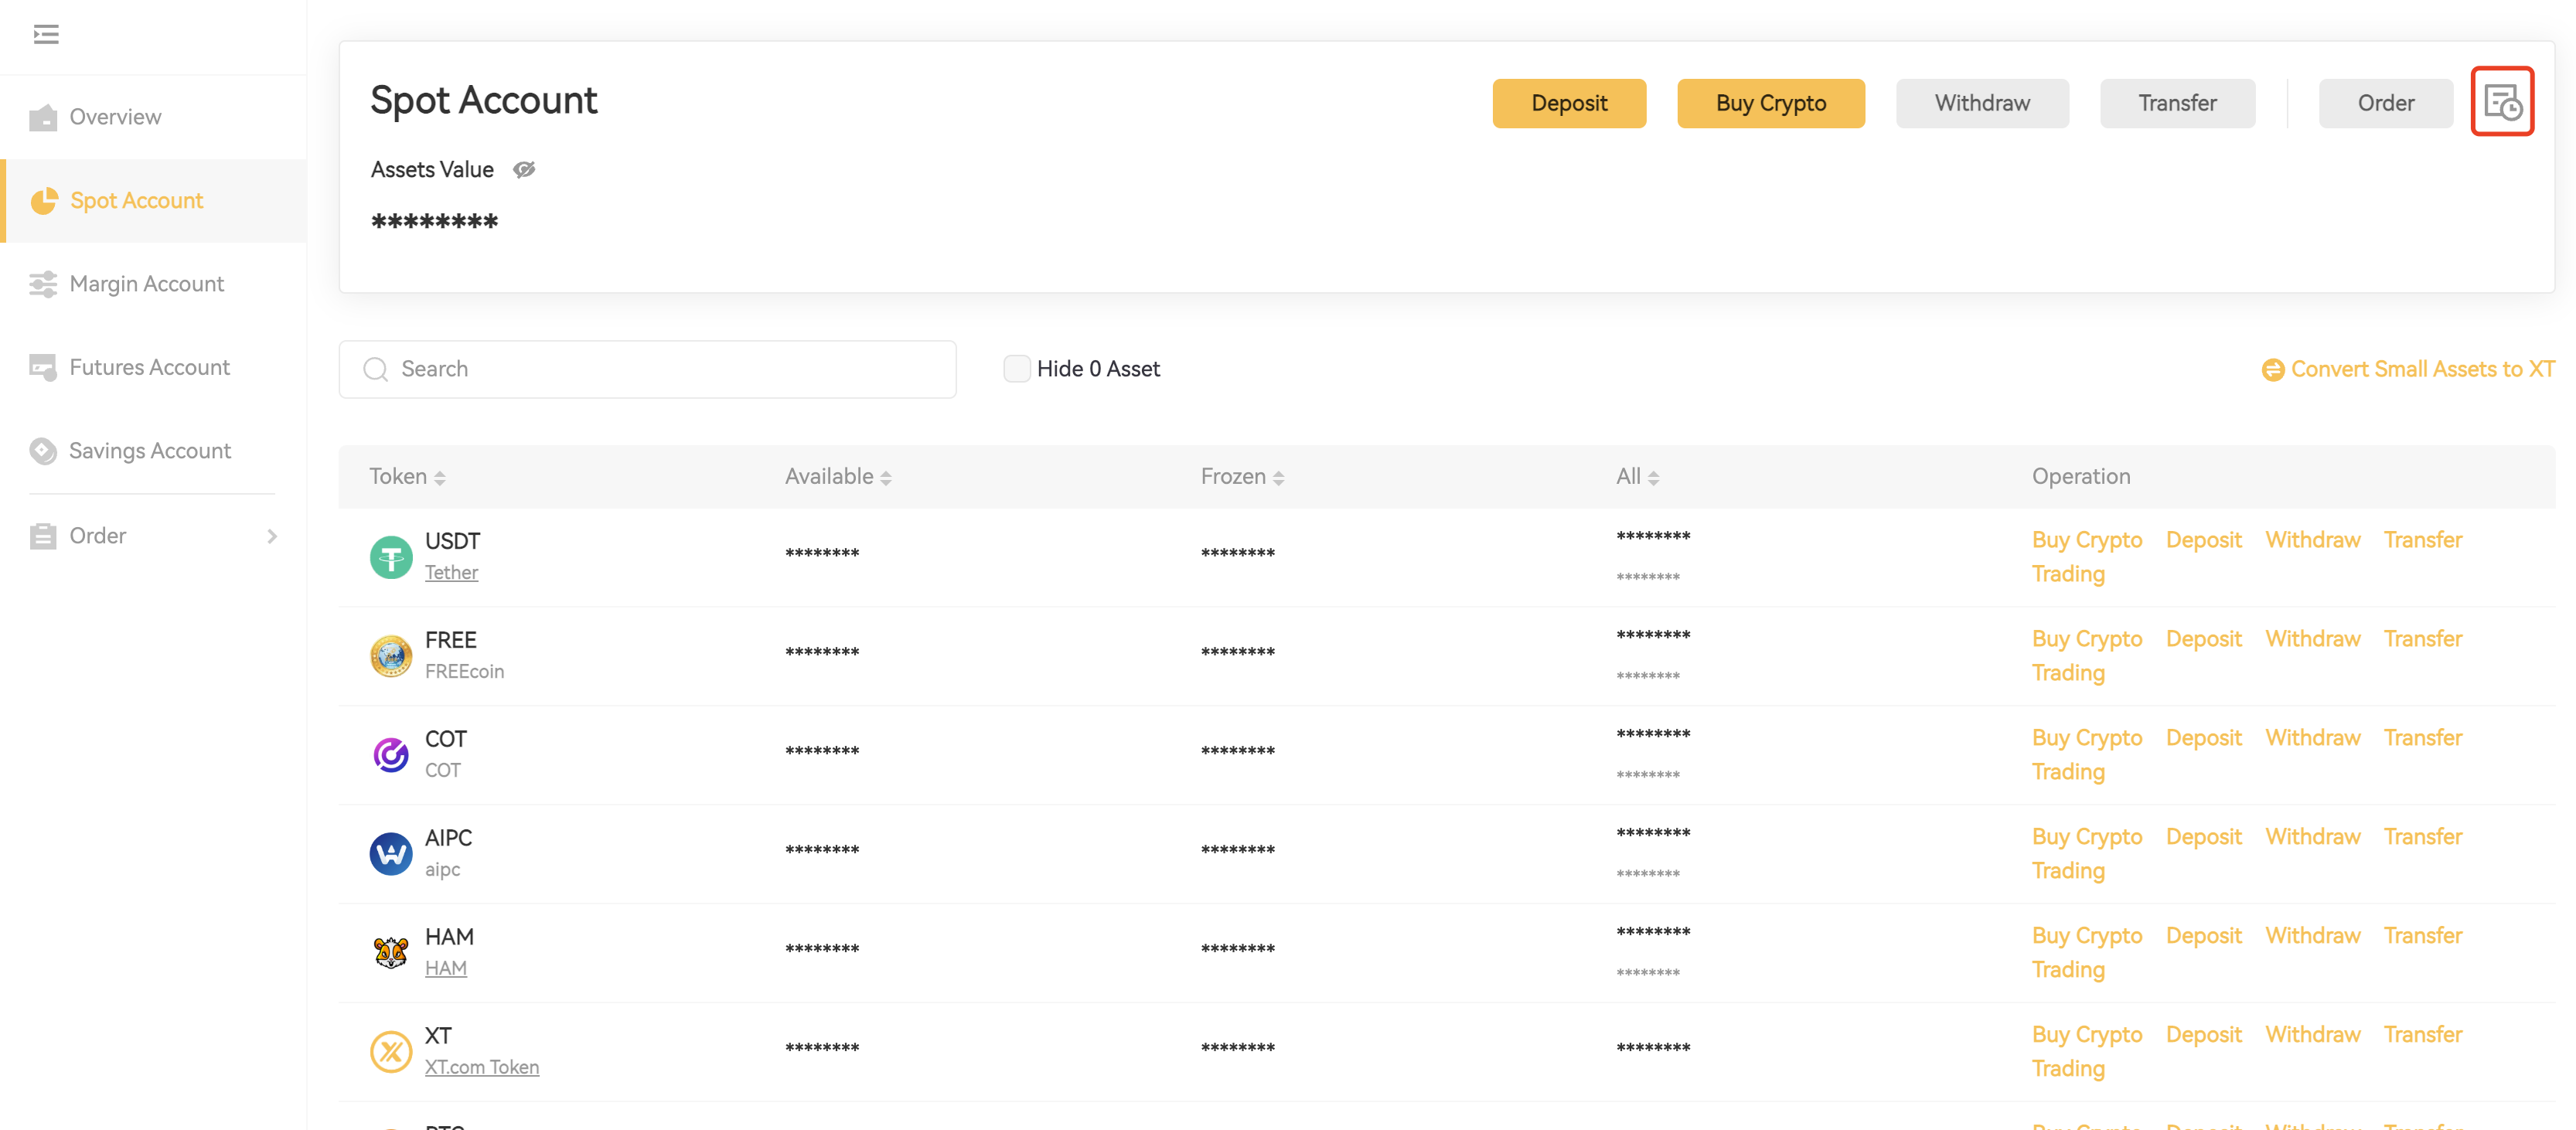Screen dimensions: 2576x1130
Task: Click Convert Small Assets to XT
Action: coord(2408,369)
